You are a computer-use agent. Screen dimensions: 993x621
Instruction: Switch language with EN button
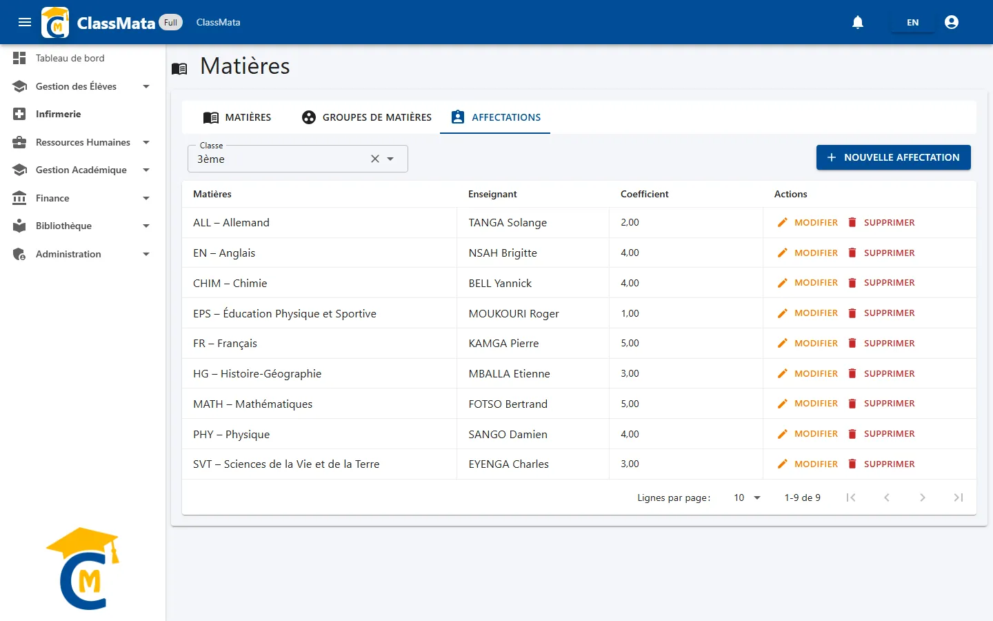point(912,22)
